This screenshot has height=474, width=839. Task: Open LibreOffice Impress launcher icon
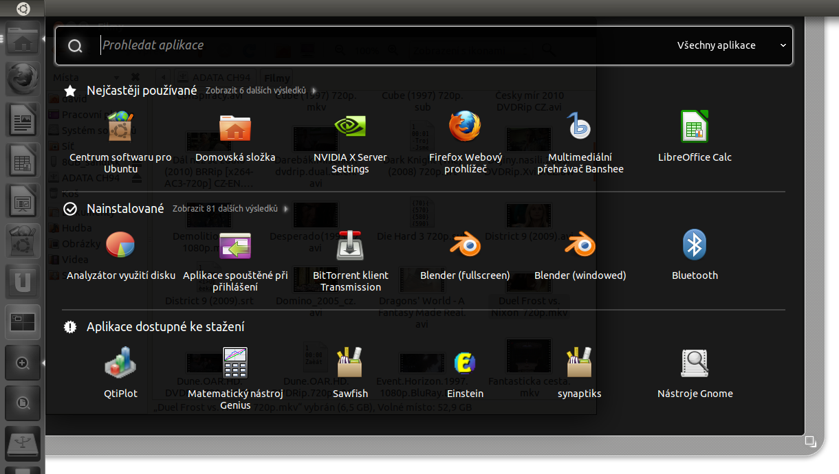tap(23, 201)
